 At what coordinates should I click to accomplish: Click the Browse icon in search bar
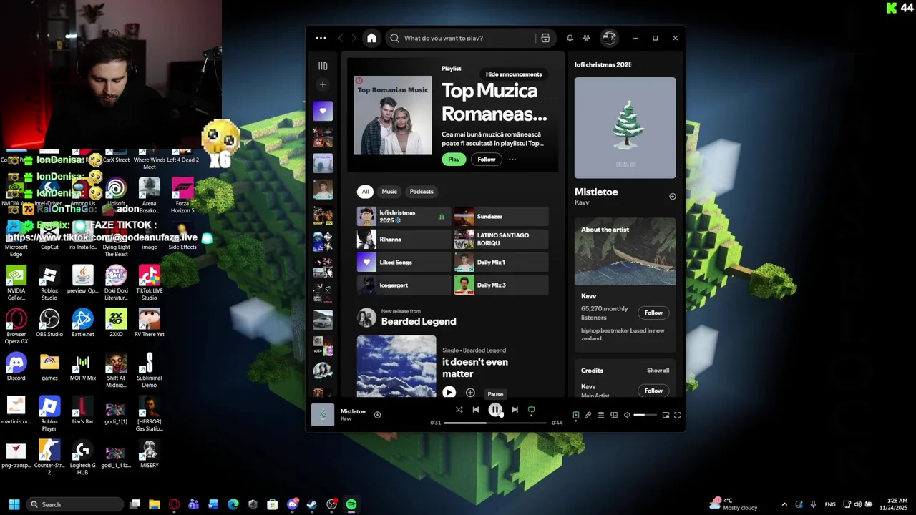(545, 38)
